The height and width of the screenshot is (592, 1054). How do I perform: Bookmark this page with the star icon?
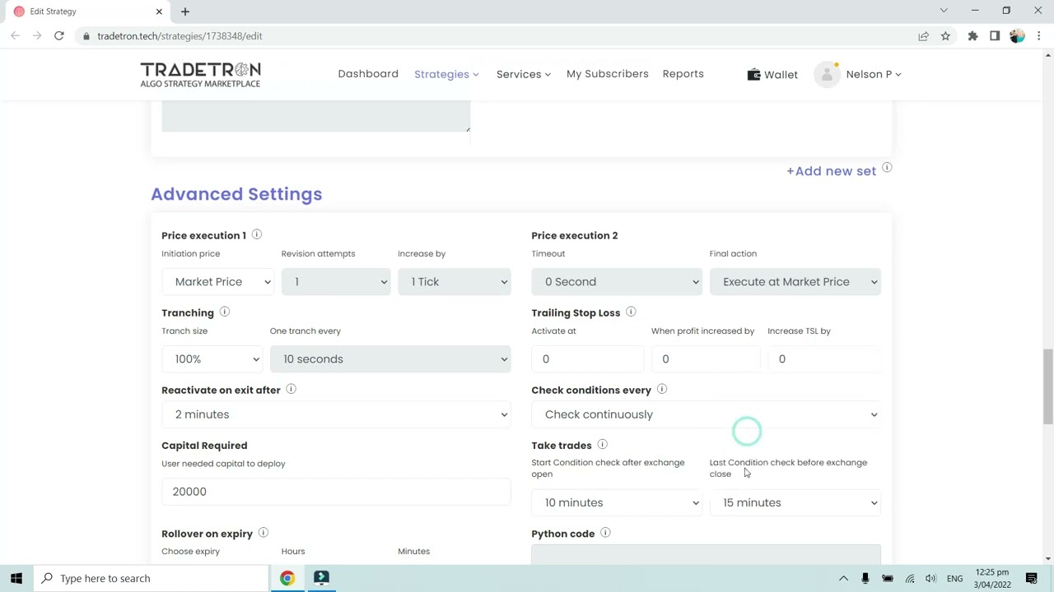coord(945,36)
